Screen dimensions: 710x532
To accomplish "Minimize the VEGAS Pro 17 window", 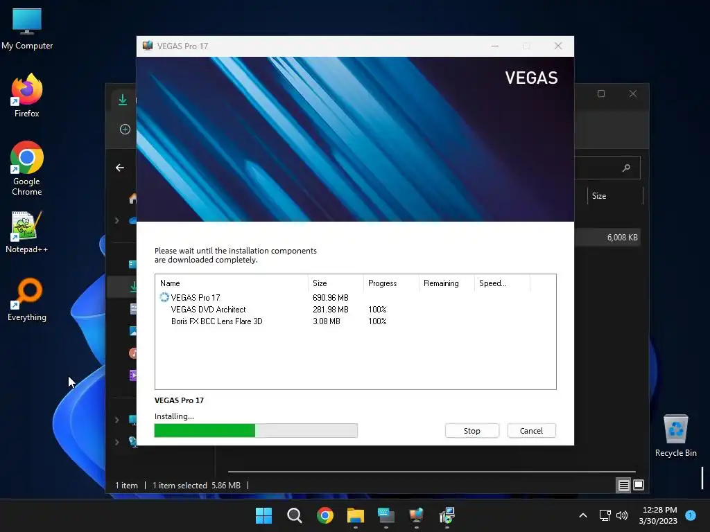I will [x=495, y=46].
